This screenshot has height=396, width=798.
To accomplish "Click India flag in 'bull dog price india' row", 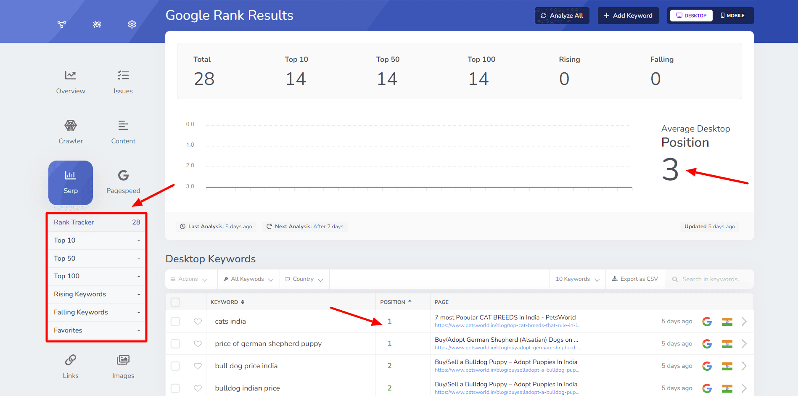I will coord(727,366).
